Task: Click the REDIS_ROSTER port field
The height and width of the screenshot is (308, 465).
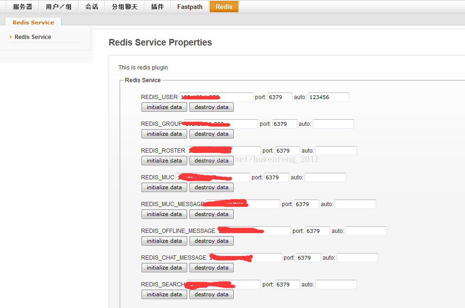Action: (287, 151)
